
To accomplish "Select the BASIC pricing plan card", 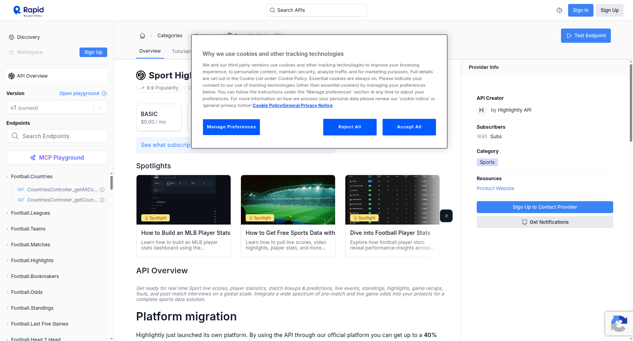I will pos(159,118).
